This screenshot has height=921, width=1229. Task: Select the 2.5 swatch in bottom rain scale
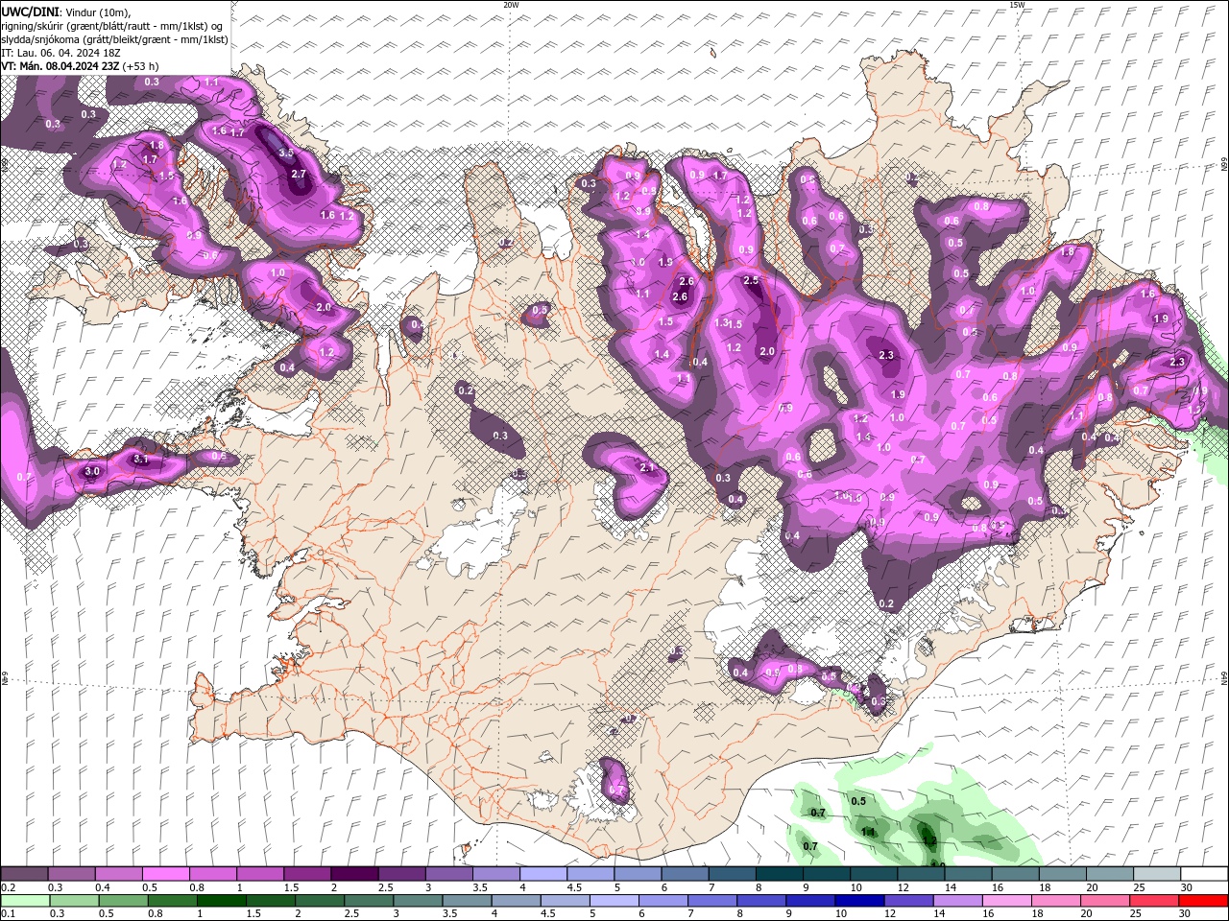[368, 901]
